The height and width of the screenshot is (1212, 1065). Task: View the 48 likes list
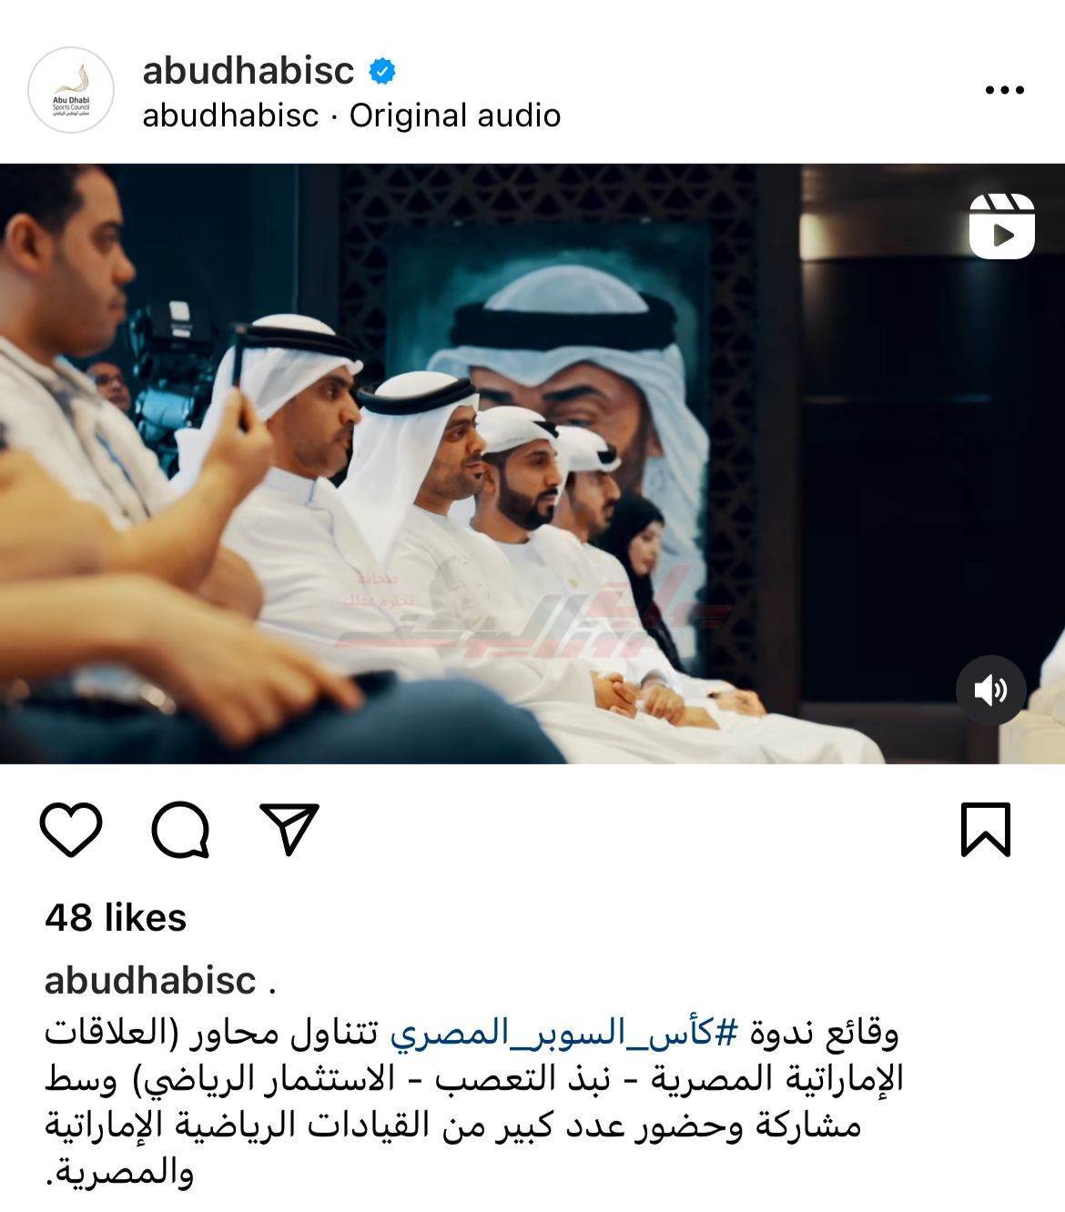[x=116, y=917]
